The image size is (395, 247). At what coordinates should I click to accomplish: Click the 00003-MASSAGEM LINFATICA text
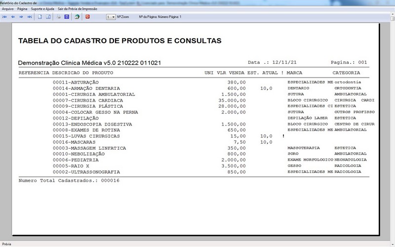coord(89,148)
